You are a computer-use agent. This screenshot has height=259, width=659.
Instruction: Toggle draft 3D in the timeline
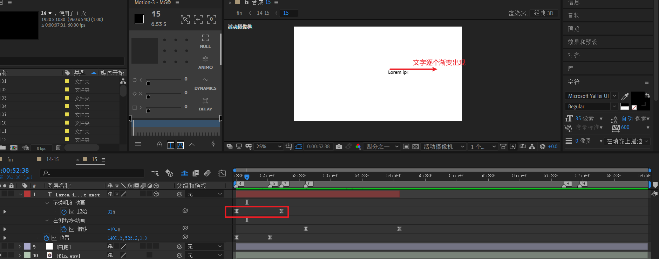[x=170, y=173]
